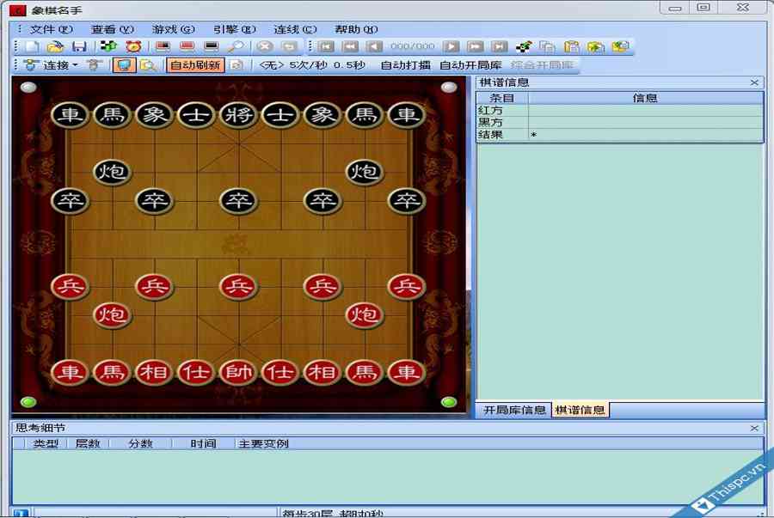The height and width of the screenshot is (518, 774).
Task: Jump to first move in playback controls
Action: pos(326,47)
